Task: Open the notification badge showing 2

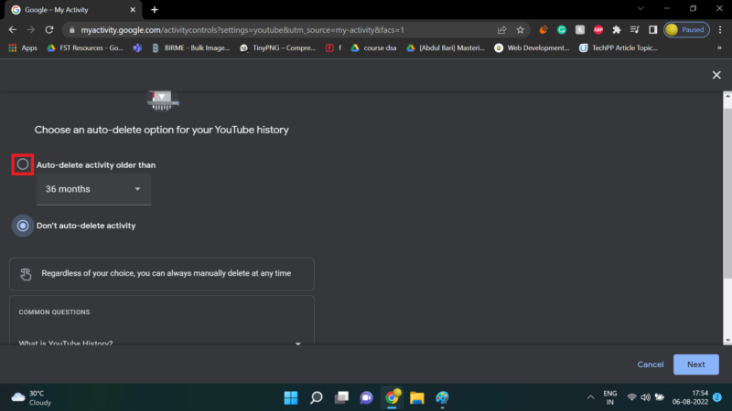Action: [x=717, y=397]
